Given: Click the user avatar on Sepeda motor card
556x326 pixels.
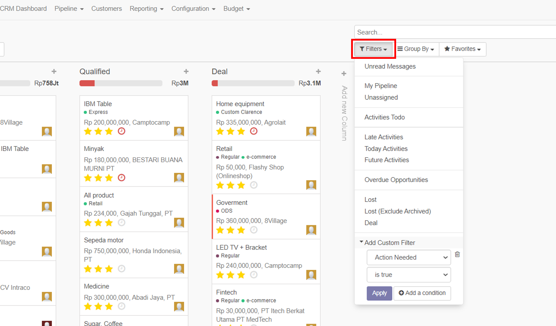Looking at the screenshot, I should [179, 269].
